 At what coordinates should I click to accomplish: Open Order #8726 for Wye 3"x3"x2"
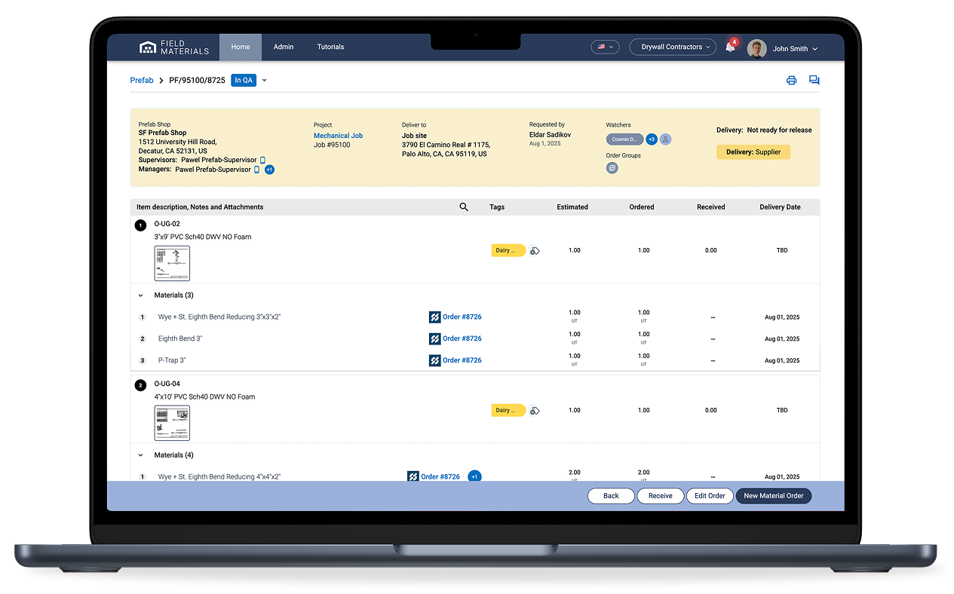tap(462, 317)
